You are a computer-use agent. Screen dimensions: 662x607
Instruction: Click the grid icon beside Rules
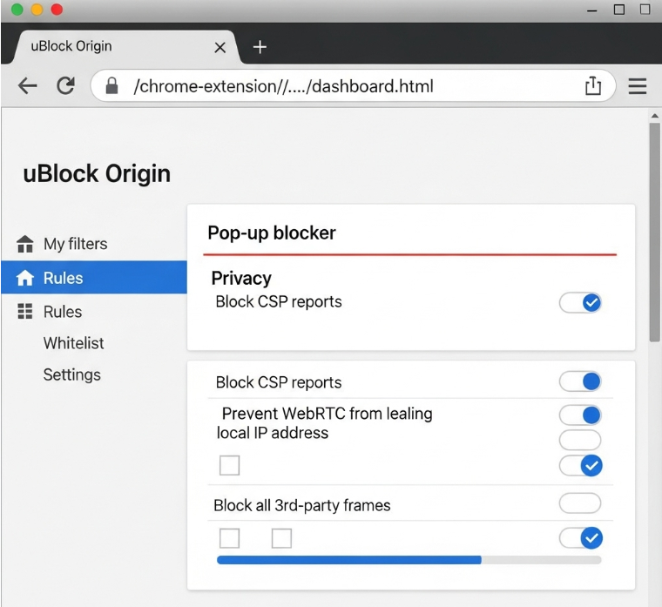[25, 312]
